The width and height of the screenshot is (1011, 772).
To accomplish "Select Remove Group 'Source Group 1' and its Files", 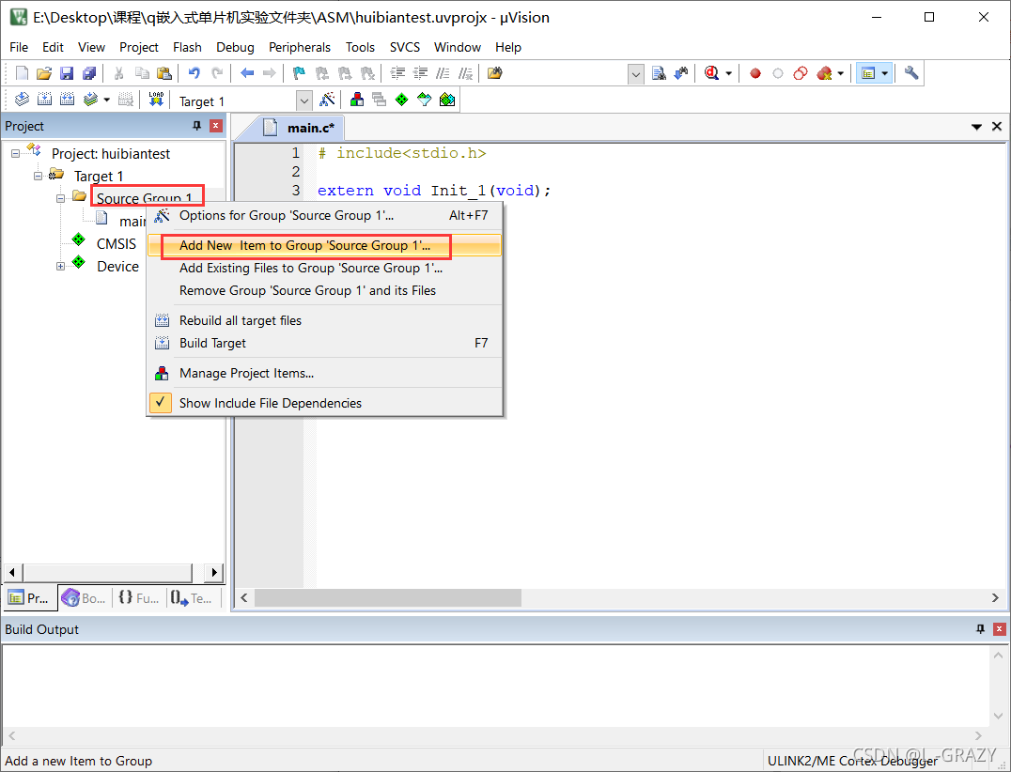I will point(325,290).
